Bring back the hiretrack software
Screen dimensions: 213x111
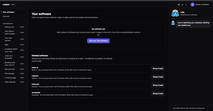pos(158,85)
